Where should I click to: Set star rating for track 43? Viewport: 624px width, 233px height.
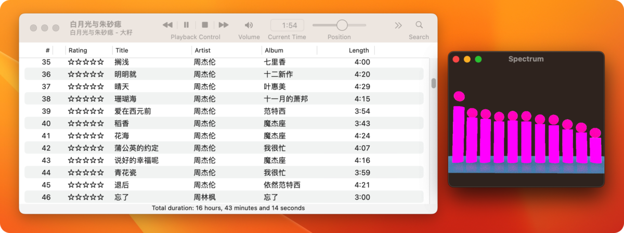click(86, 160)
